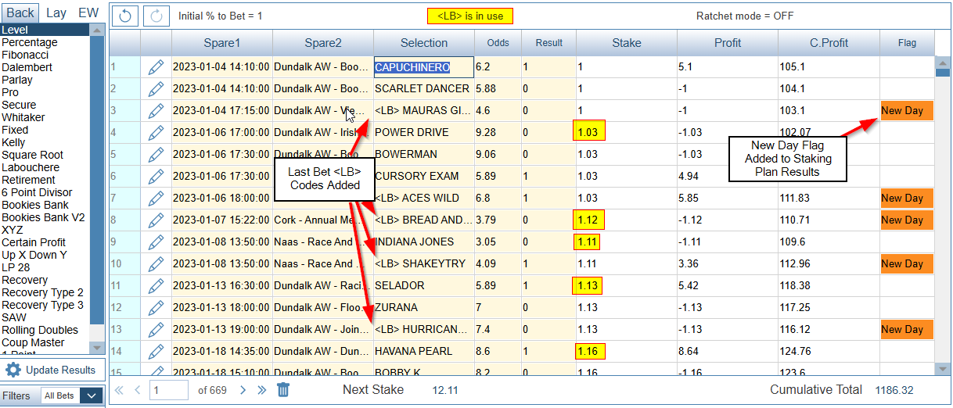Switch to the Lay tab

point(56,13)
